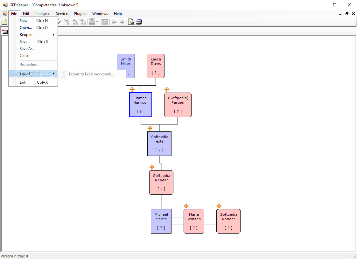The width and height of the screenshot is (357, 259).
Task: Click orange expand cross above (Softpedia) Partner
Action: click(167, 89)
